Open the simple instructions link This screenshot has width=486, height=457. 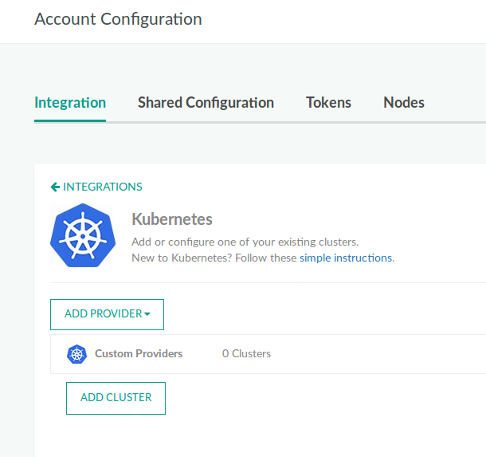(x=346, y=258)
